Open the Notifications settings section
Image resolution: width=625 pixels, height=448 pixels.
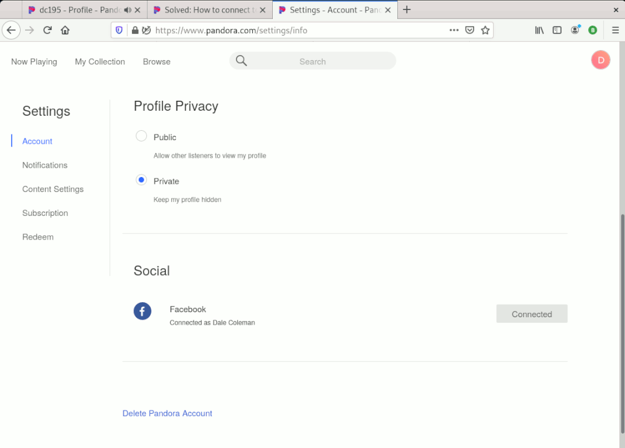point(44,165)
